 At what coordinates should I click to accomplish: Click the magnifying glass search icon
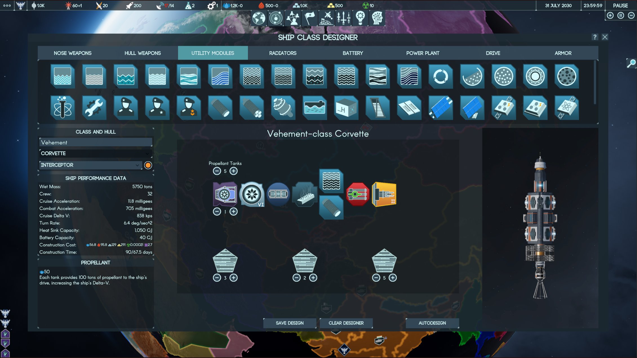click(631, 63)
